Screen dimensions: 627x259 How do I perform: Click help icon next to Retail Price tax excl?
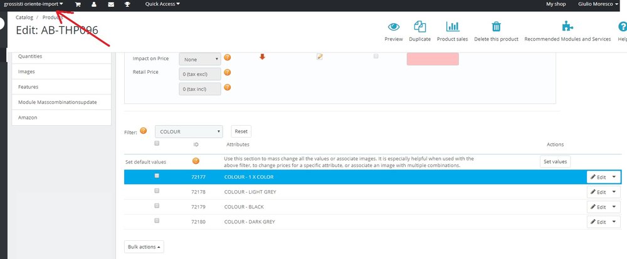coord(227,72)
